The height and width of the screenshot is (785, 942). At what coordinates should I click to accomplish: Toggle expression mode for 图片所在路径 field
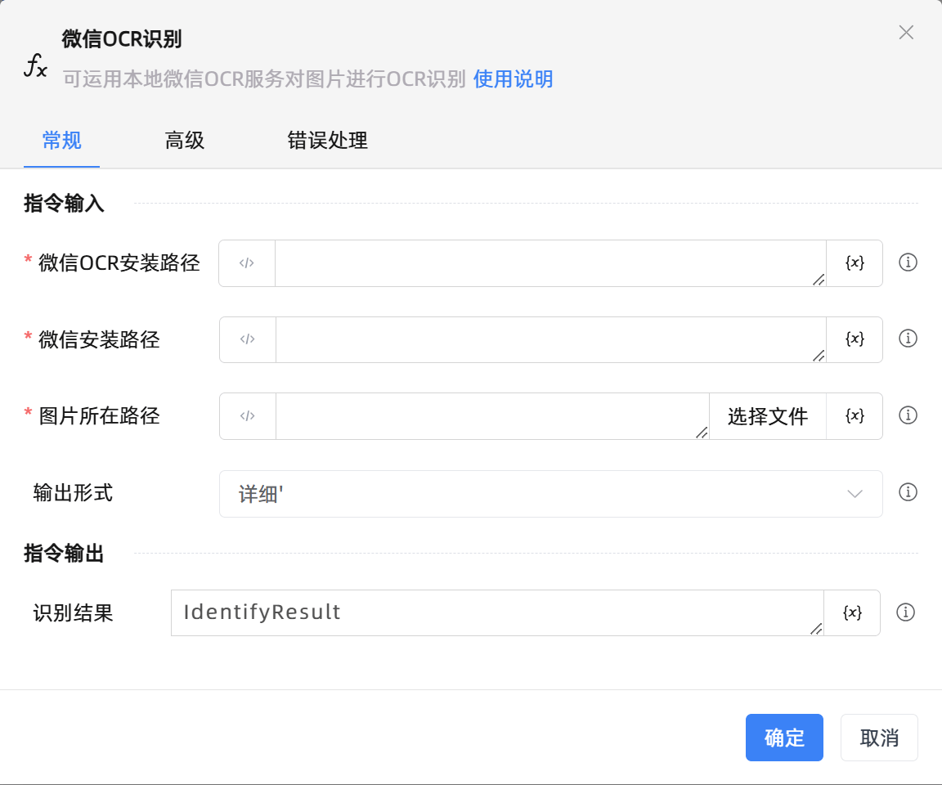pos(248,415)
